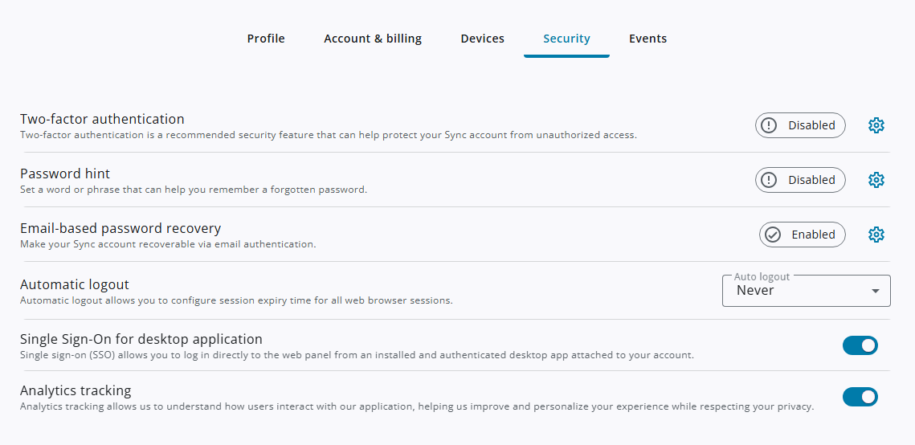Open Password hint gear settings
This screenshot has height=445, width=915.
pos(876,180)
